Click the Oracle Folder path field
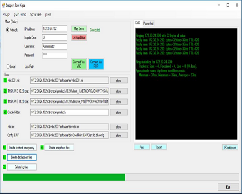 [x=69, y=112]
